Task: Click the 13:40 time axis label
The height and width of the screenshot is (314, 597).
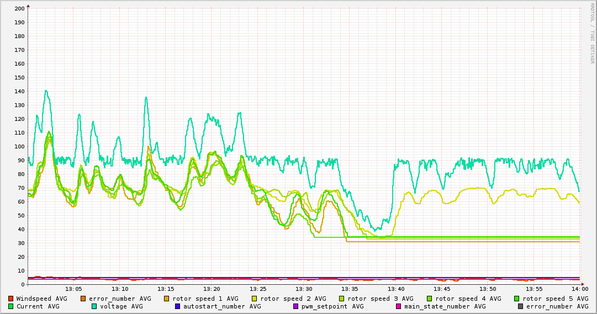Action: pyautogui.click(x=396, y=290)
